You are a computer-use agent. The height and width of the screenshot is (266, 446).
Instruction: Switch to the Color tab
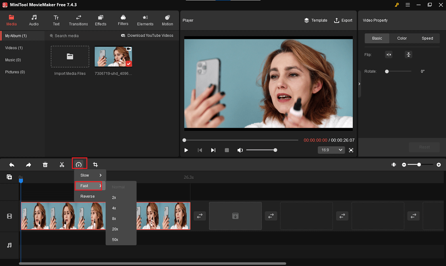coord(402,38)
